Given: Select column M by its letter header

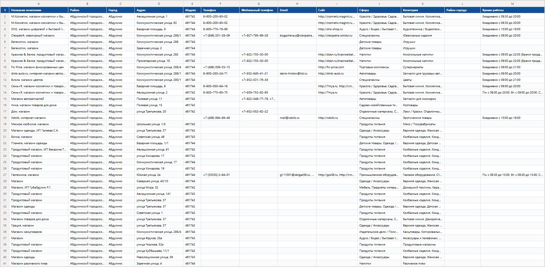Looking at the screenshot, I should tap(512, 4).
